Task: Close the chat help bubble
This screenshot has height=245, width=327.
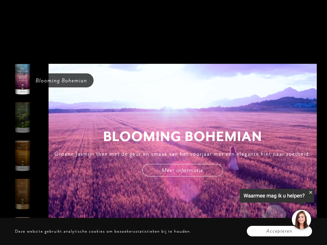Action: click(x=310, y=192)
